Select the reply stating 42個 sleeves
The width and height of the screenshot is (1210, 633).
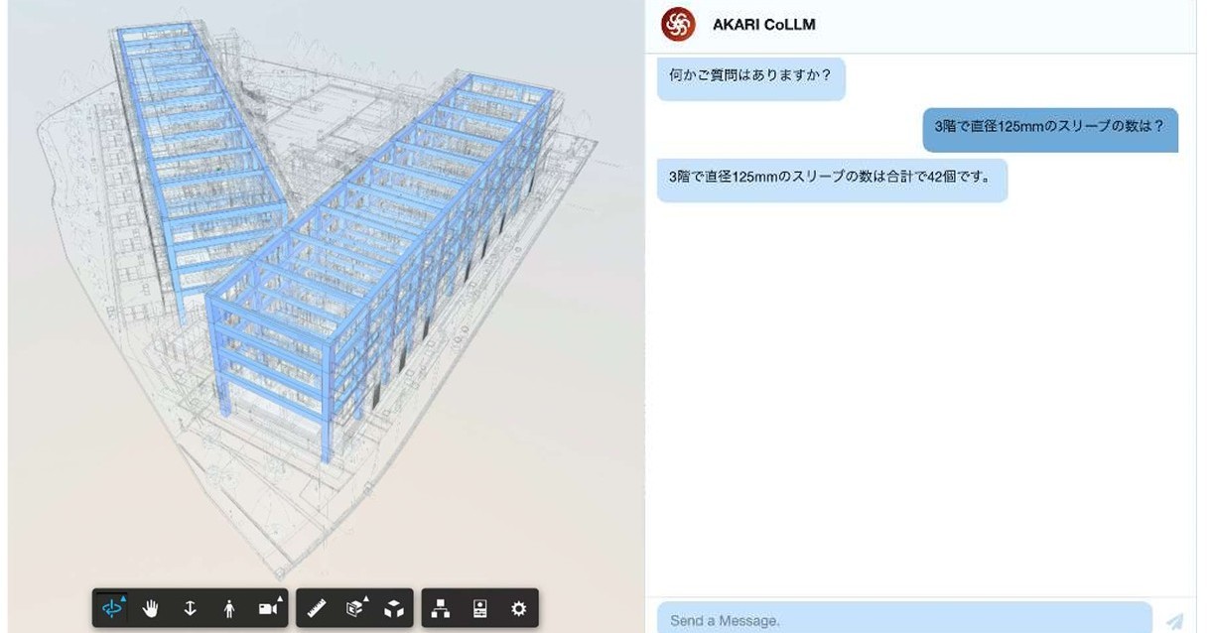tap(832, 180)
